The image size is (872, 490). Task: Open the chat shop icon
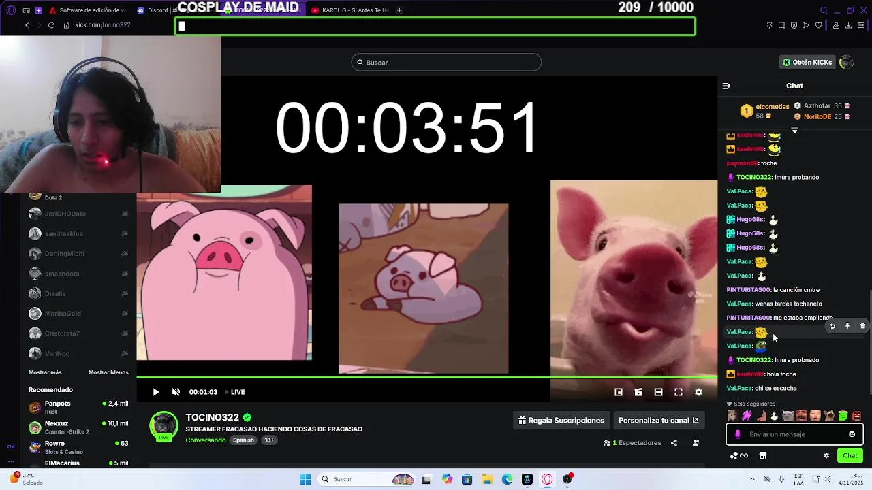click(763, 455)
